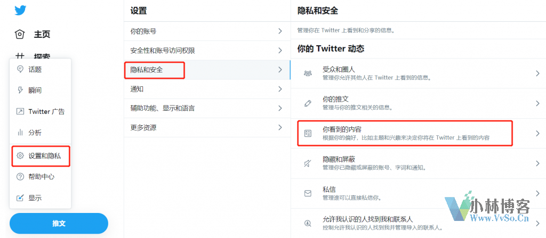This screenshot has width=546, height=238.
Task: Open 你的账号 settings section
Action: point(207,31)
